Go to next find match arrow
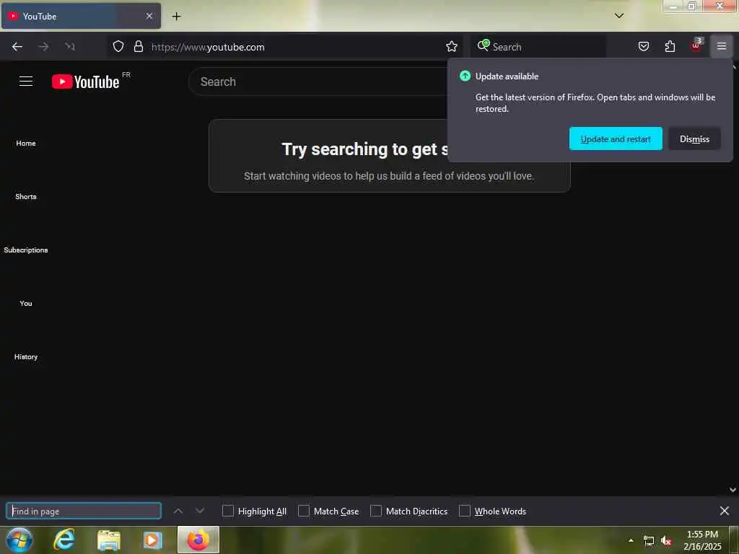The image size is (739, 554). coord(200,511)
